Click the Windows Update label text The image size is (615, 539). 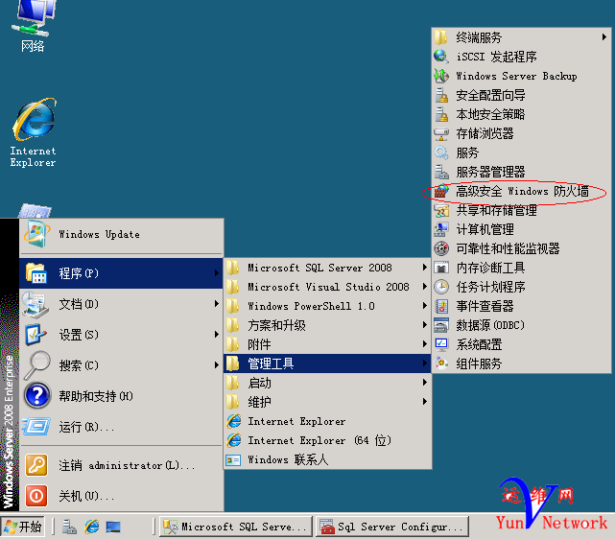click(x=99, y=234)
